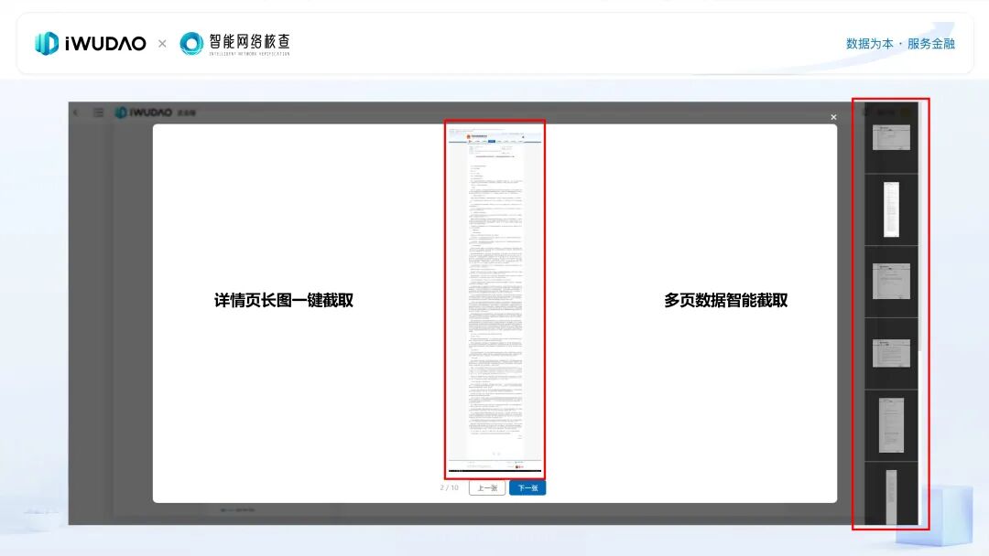Select the sixth narrow thumbnail at strip bottom
Viewport: 989px width, 556px height.
[891, 497]
